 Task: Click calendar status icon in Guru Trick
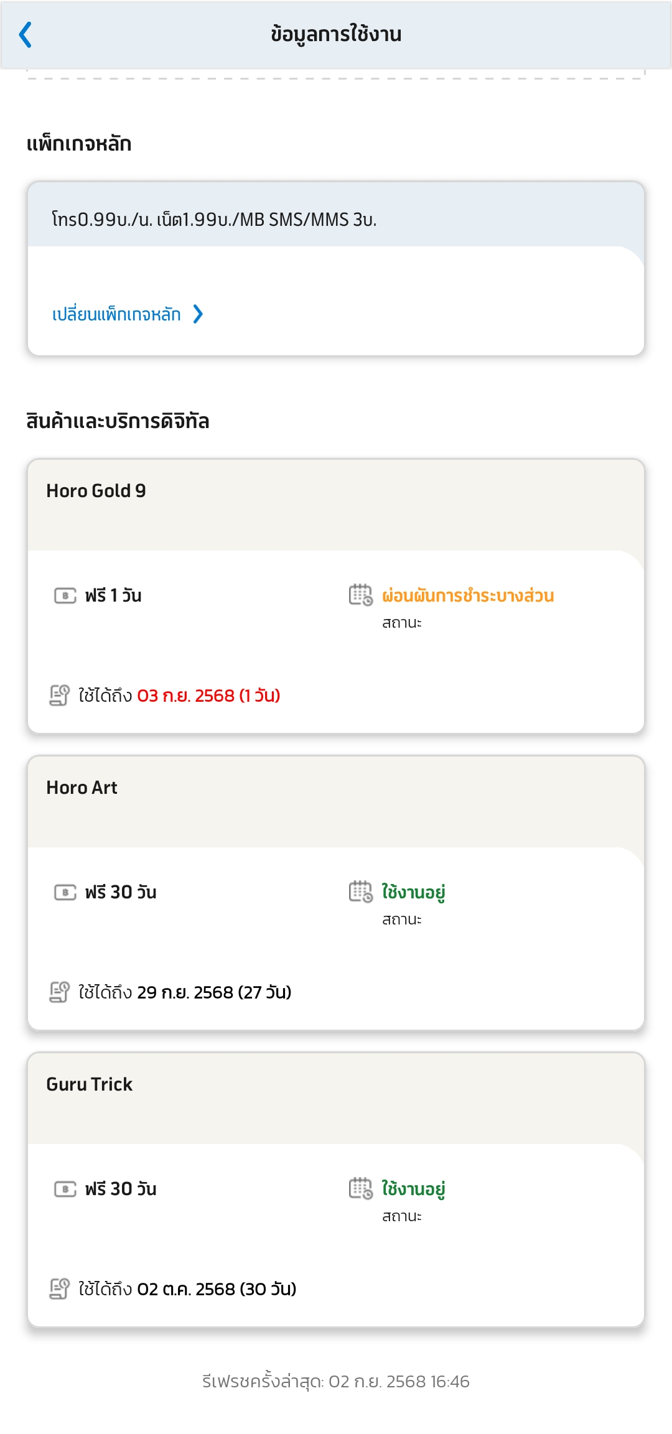click(x=361, y=1188)
